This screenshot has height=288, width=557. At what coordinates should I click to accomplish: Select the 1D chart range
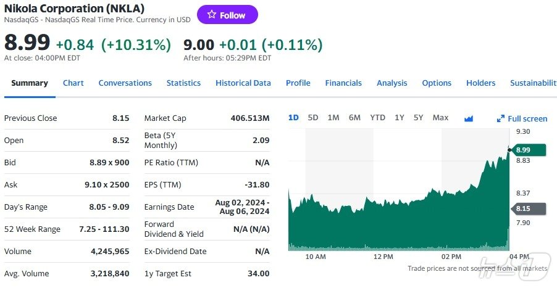click(293, 118)
